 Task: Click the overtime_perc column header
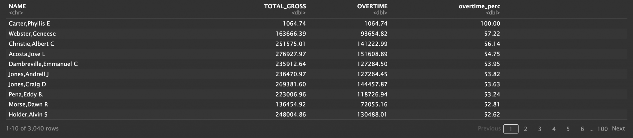(479, 6)
